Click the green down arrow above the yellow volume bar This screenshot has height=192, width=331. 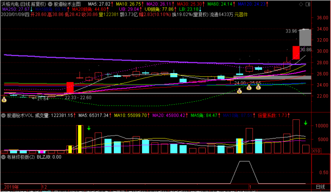(89, 128)
